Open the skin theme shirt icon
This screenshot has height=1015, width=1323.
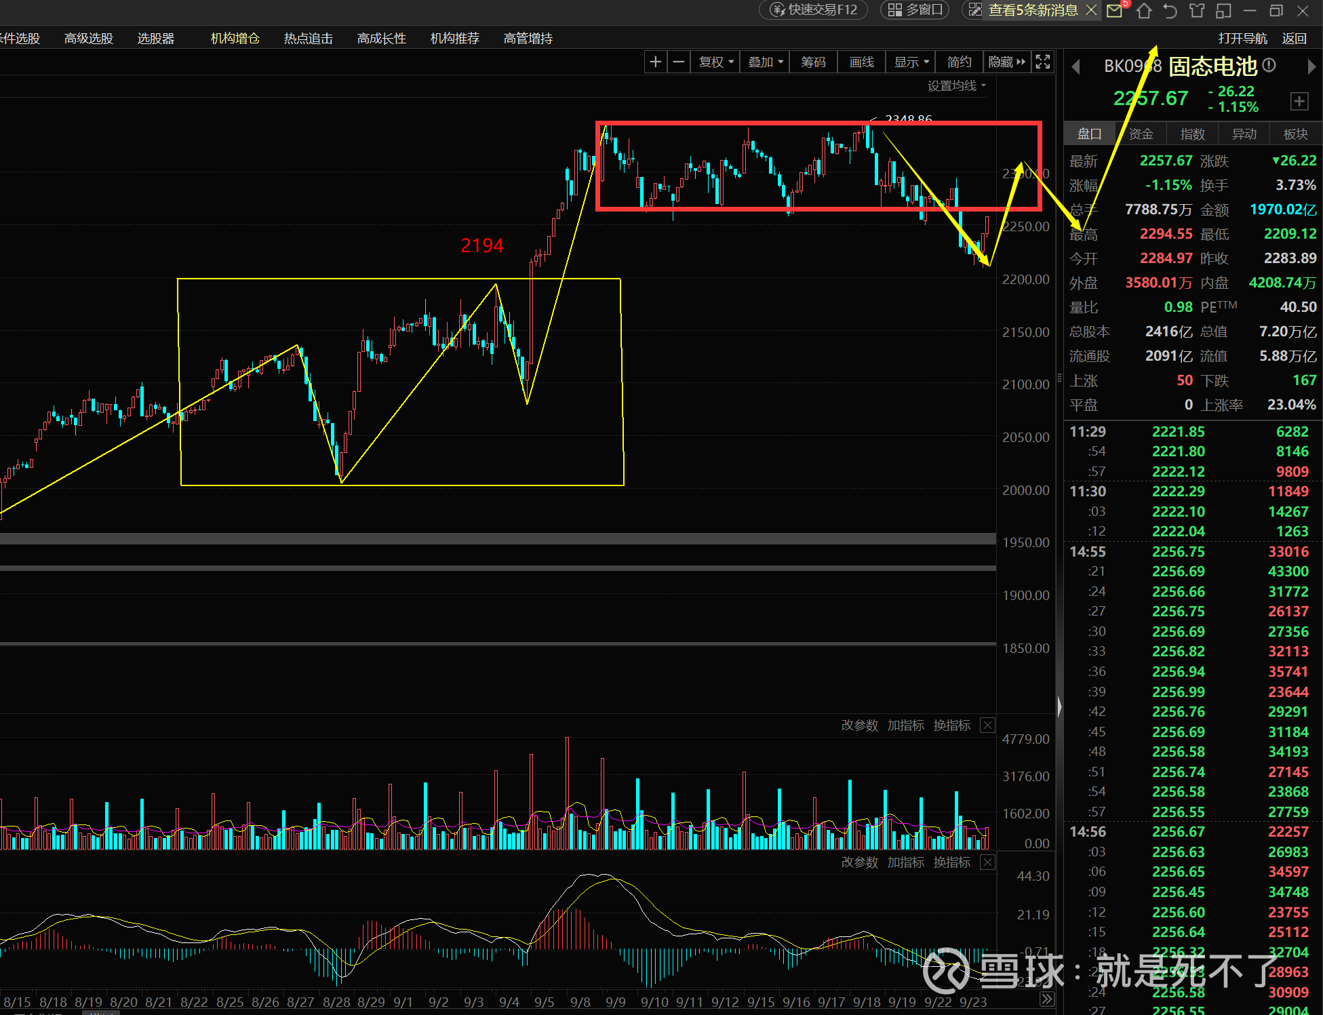tap(1197, 10)
